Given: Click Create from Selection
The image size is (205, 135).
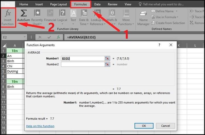Looking at the screenshot, I should pyautogui.click(x=168, y=23).
